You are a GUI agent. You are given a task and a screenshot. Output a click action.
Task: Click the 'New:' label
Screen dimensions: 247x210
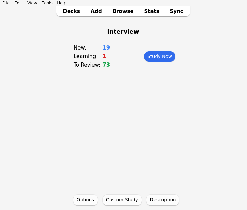point(80,47)
